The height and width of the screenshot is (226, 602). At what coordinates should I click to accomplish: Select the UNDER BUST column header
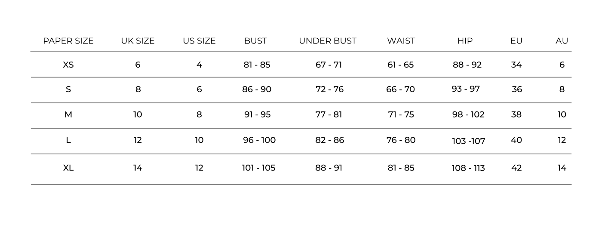pyautogui.click(x=328, y=41)
